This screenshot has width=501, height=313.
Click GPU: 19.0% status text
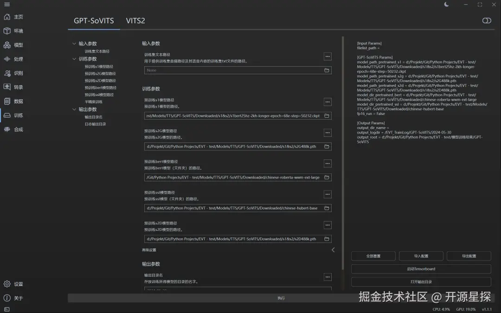pos(466,309)
